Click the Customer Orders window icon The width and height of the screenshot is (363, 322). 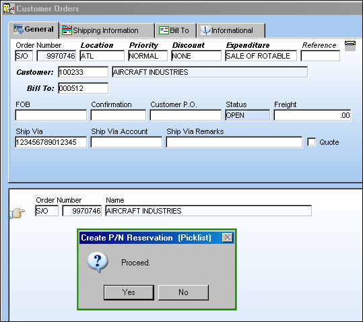9,9
